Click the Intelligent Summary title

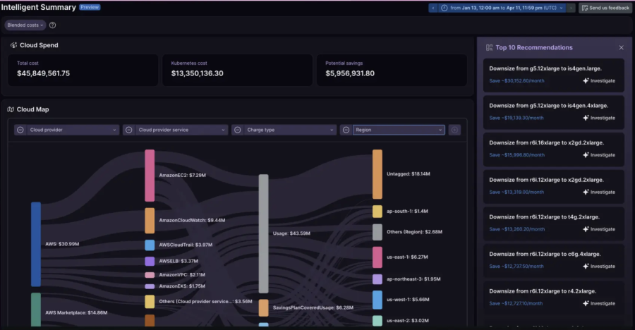(39, 7)
